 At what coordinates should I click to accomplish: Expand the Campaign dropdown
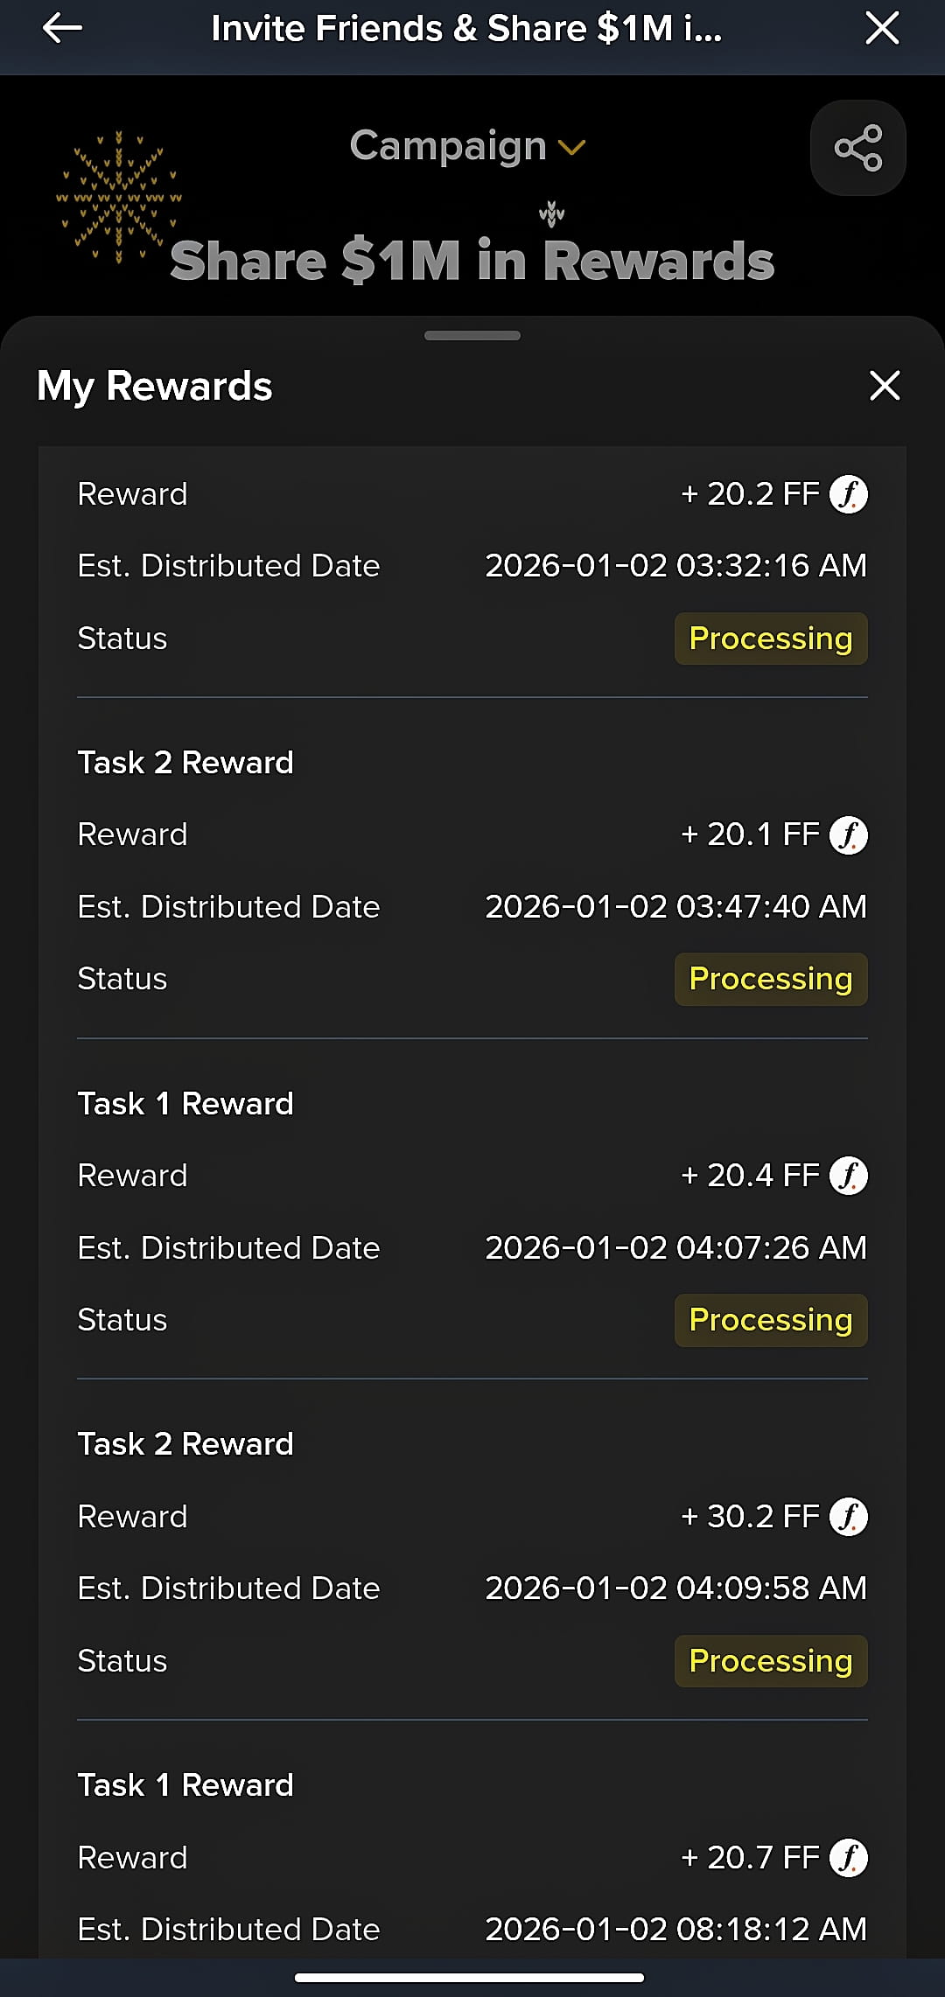(x=467, y=145)
